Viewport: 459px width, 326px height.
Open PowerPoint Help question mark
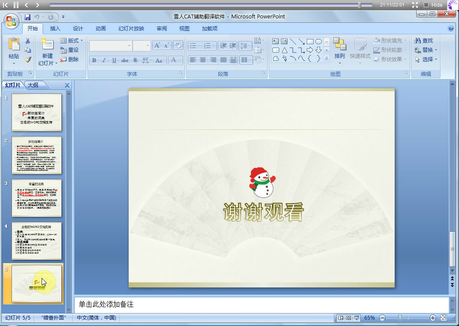tap(451, 28)
